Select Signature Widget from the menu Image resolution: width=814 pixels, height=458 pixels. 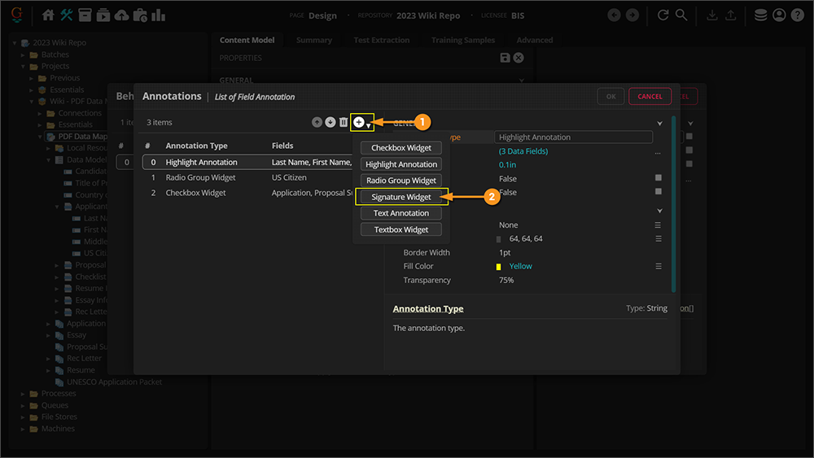click(x=401, y=197)
